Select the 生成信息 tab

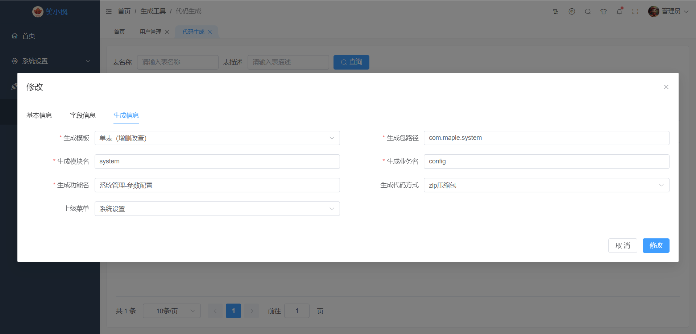(126, 115)
